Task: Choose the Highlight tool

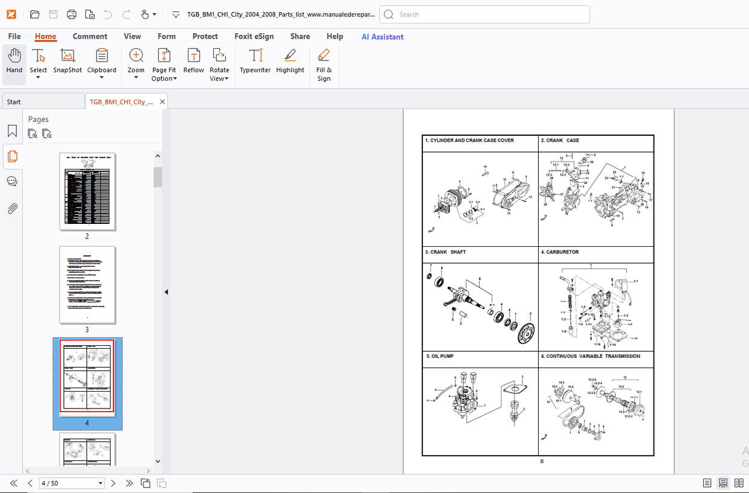Action: pyautogui.click(x=290, y=62)
